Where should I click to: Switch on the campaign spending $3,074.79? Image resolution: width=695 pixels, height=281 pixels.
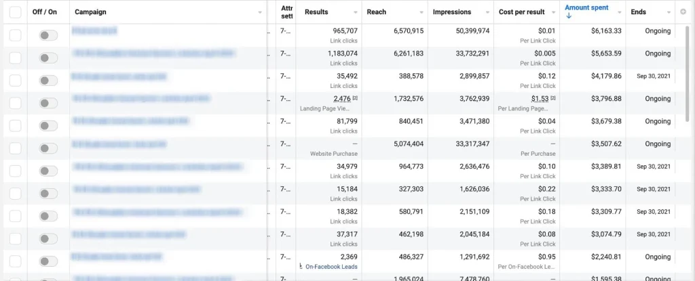pyautogui.click(x=48, y=238)
